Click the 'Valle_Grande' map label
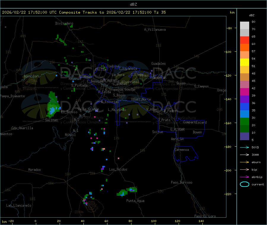Image resolution: width=267 pixels, height=225 pixels. click(x=88, y=109)
